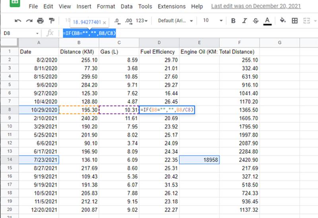Screen dimensions: 318x218
Task: Select fuel efficiency cell 31.53
Action: click(x=159, y=185)
